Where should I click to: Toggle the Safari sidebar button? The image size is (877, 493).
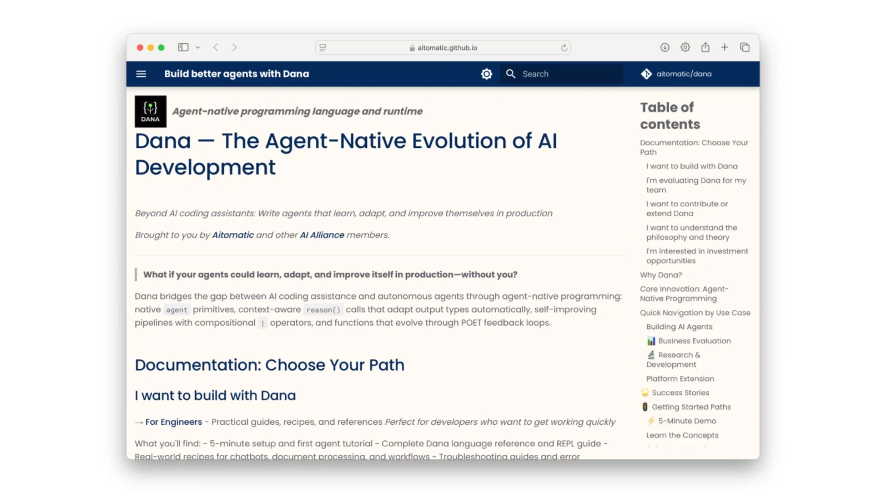point(183,48)
